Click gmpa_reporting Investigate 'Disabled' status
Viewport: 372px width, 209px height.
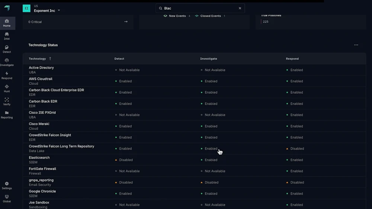[x=209, y=183]
